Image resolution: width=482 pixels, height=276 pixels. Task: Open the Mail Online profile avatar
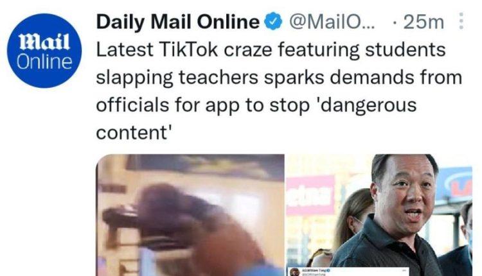click(44, 51)
